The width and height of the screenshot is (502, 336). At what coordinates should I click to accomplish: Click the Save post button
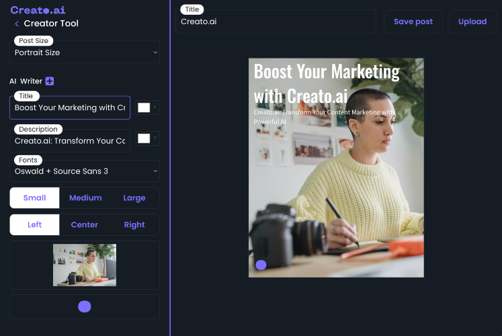tap(413, 22)
